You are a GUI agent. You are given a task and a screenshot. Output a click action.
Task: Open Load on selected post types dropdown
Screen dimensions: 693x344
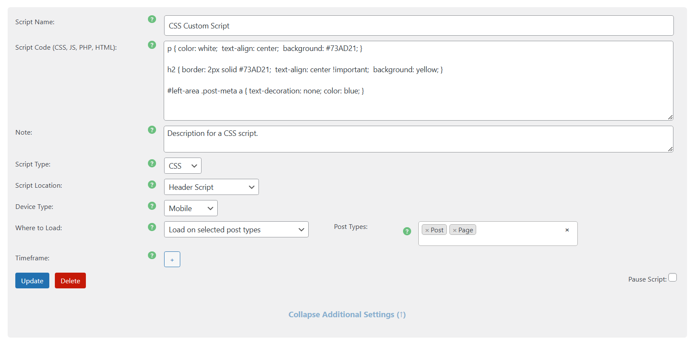[x=236, y=229]
